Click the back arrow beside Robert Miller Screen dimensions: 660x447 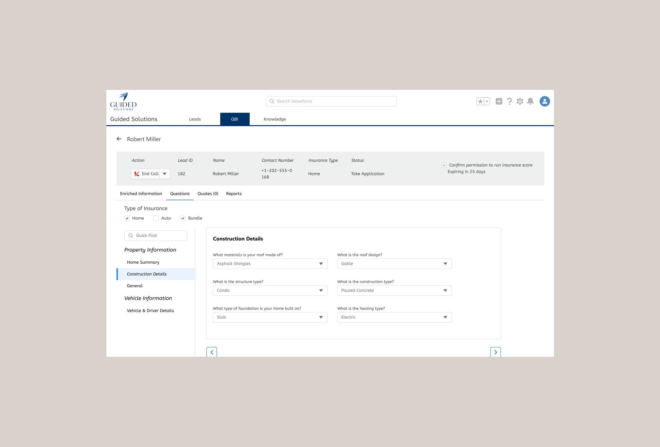tap(119, 139)
